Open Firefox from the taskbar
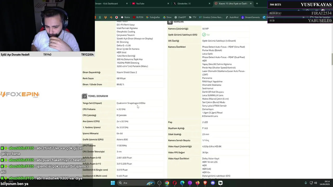The width and height of the screenshot is (333, 187). (x=197, y=183)
